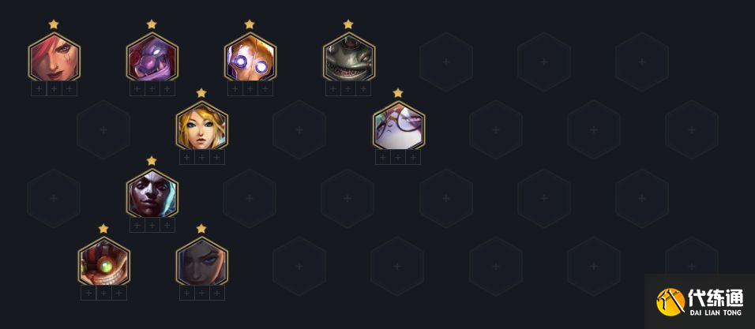The width and height of the screenshot is (755, 329).
Task: Pick the white-haired dark-skinned champion
Action: point(152,193)
